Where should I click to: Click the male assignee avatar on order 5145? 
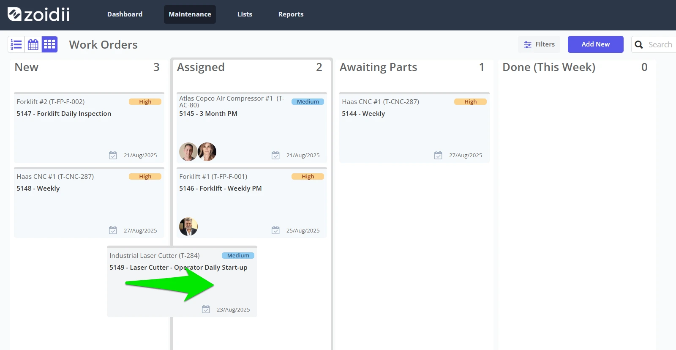click(x=188, y=152)
